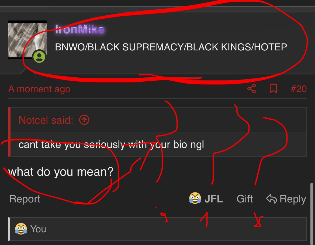
Task: Click the Reply text button
Action: [293, 199]
